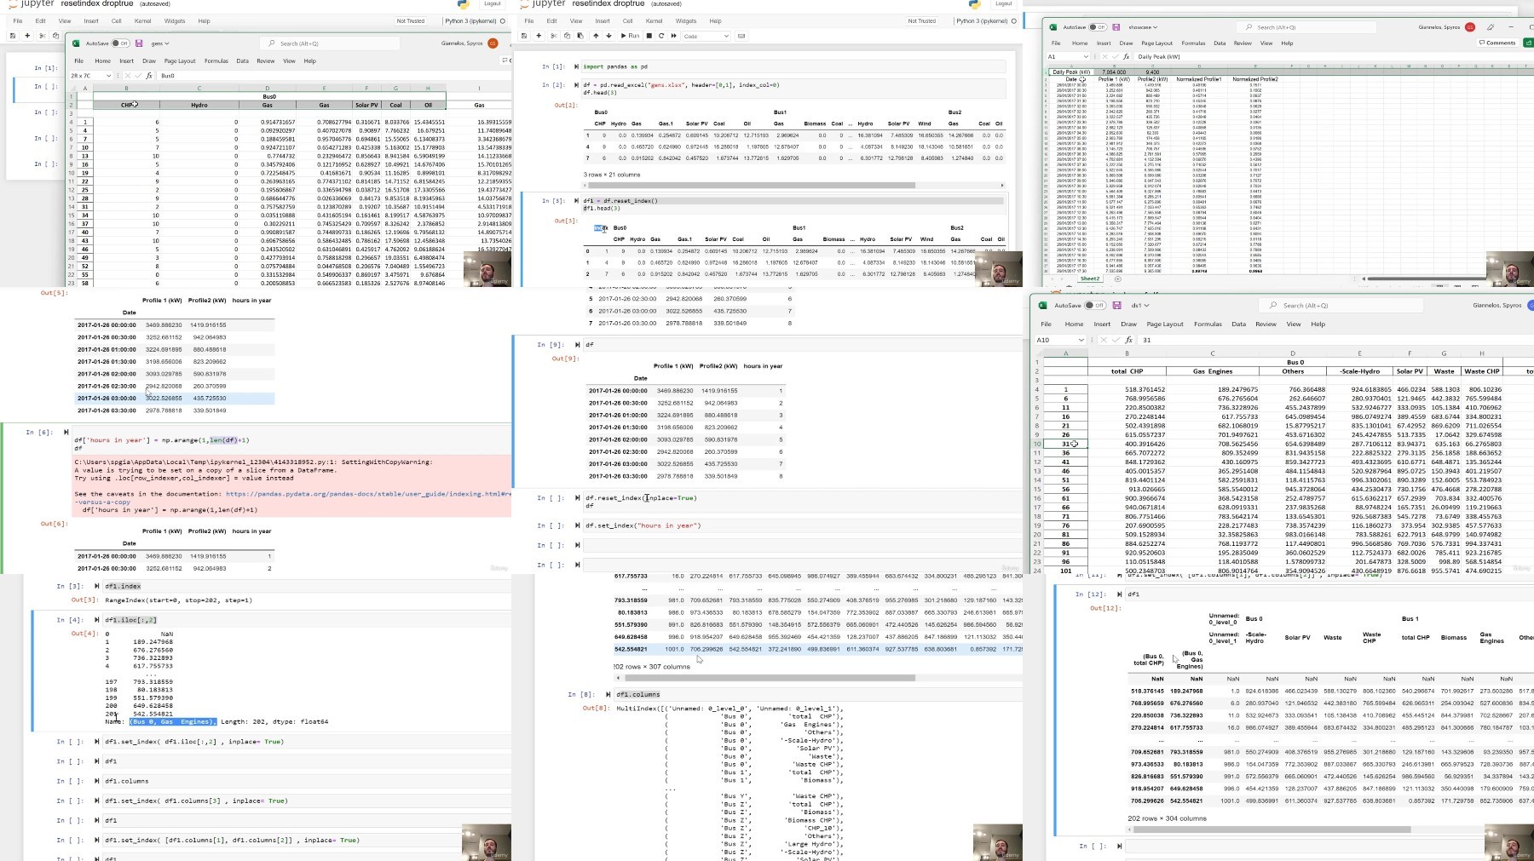Click Insert Function fx icon in gens workbook
1534x861 pixels.
pyautogui.click(x=150, y=76)
